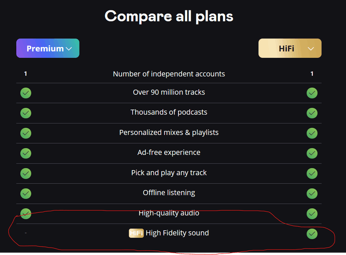Viewport: 346px width, 255px height.
Task: Click HiFi checkmark for Offline listening
Action: point(312,193)
